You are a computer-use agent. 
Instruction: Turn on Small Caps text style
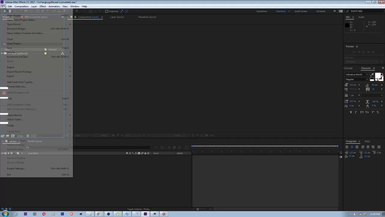[x=367, y=112]
